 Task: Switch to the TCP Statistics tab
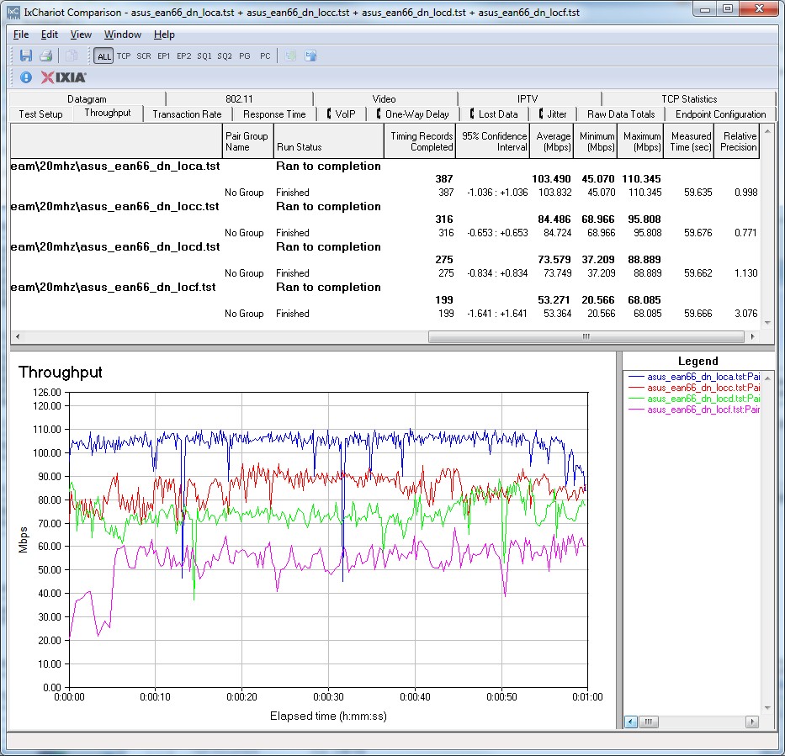689,99
